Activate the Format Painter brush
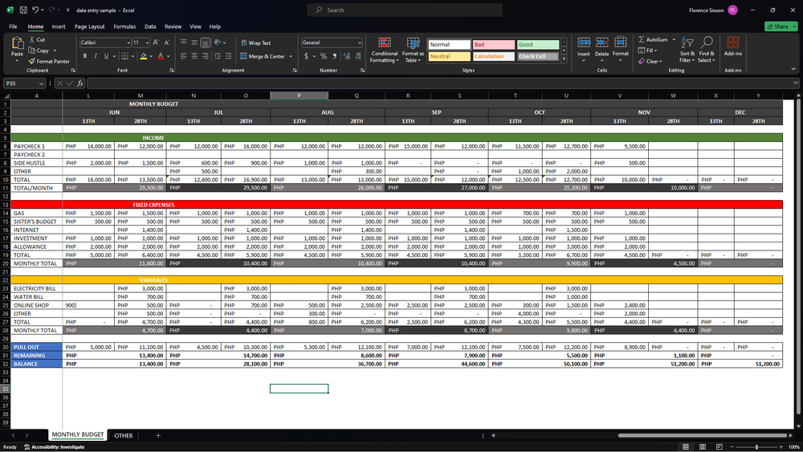The width and height of the screenshot is (803, 452). point(32,61)
